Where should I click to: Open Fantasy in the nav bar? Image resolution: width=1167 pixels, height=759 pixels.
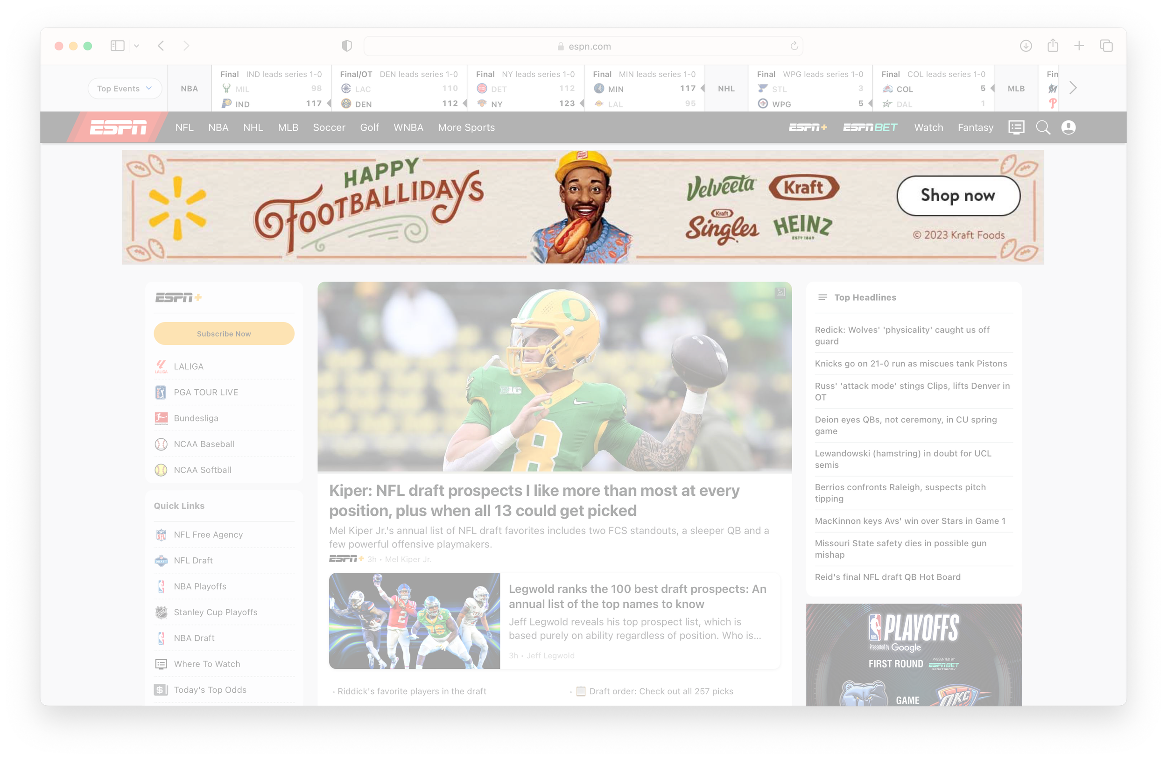(975, 127)
